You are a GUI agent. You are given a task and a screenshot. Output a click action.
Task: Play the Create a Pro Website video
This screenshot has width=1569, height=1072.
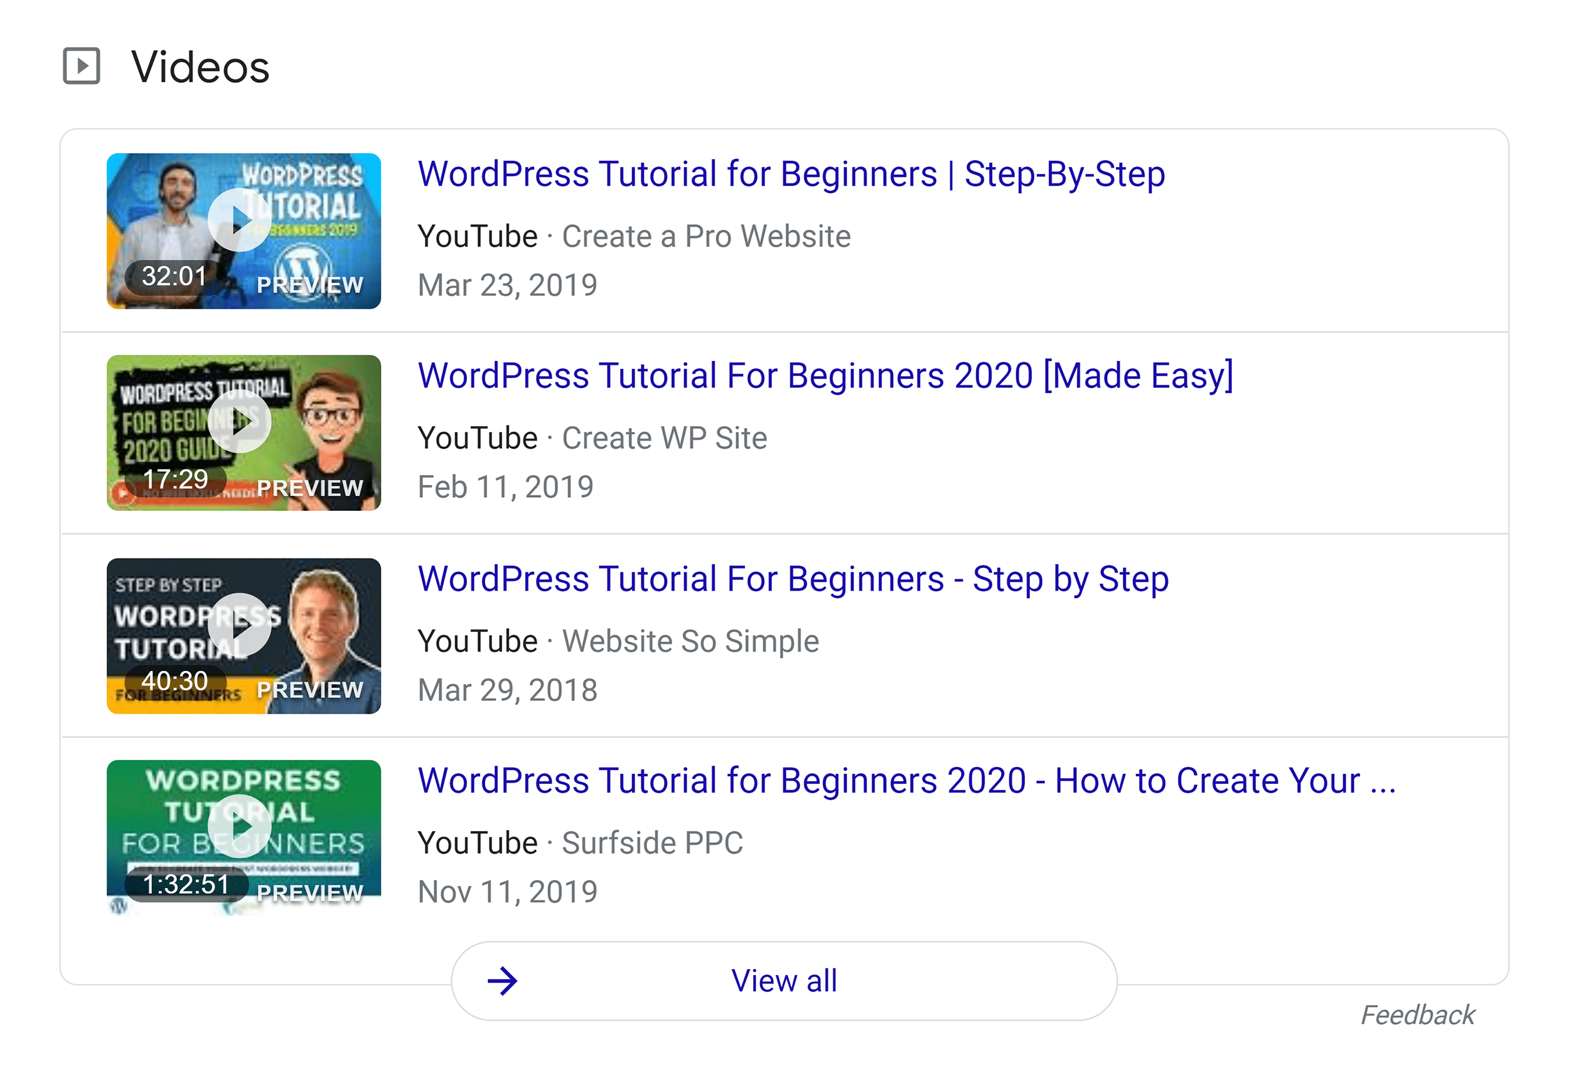coord(239,220)
